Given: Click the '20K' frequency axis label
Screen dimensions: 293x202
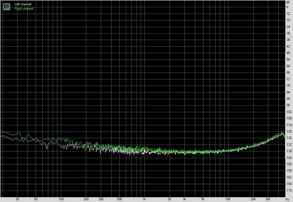Looking at the screenshot, I should click(x=253, y=199).
